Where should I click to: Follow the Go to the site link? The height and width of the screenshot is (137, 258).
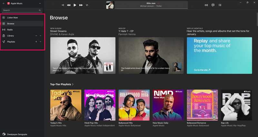click(x=202, y=70)
